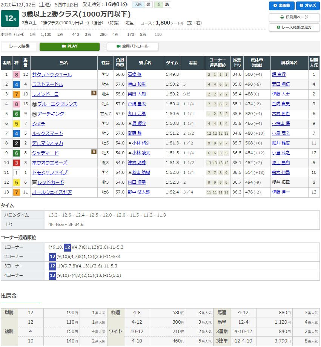Select the ラストヌードル horse link
321x347 pixels.
pyautogui.click(x=48, y=84)
